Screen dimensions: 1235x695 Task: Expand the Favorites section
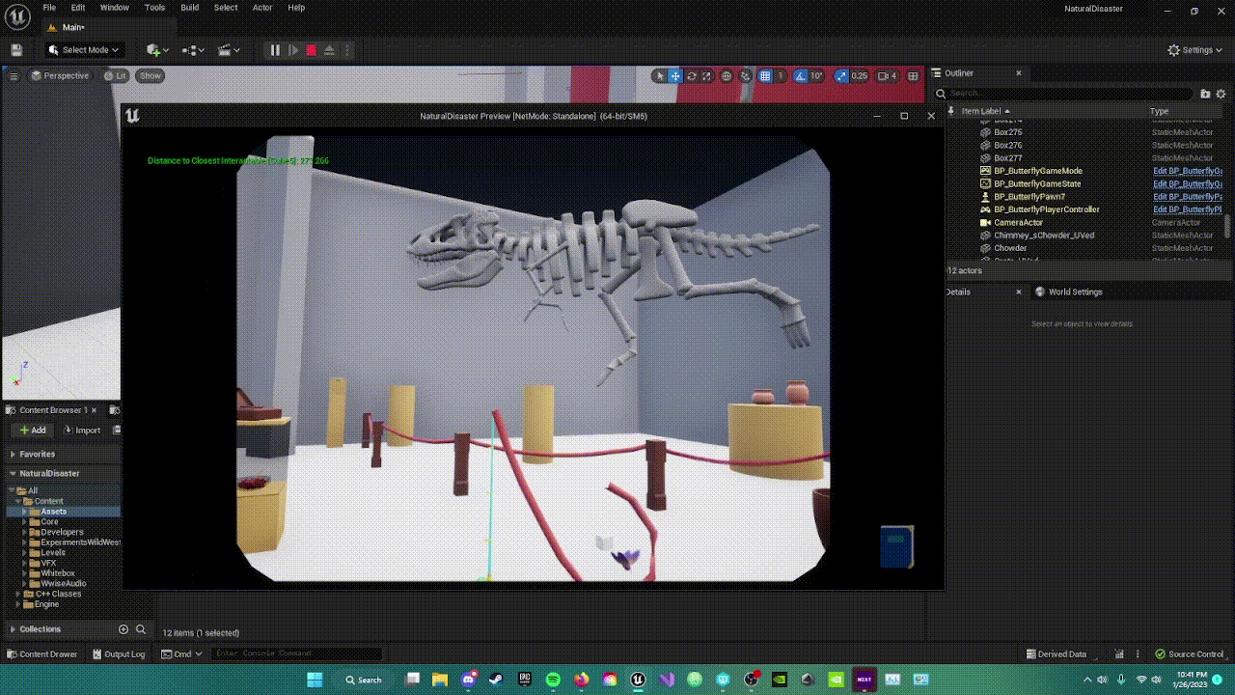pos(13,455)
